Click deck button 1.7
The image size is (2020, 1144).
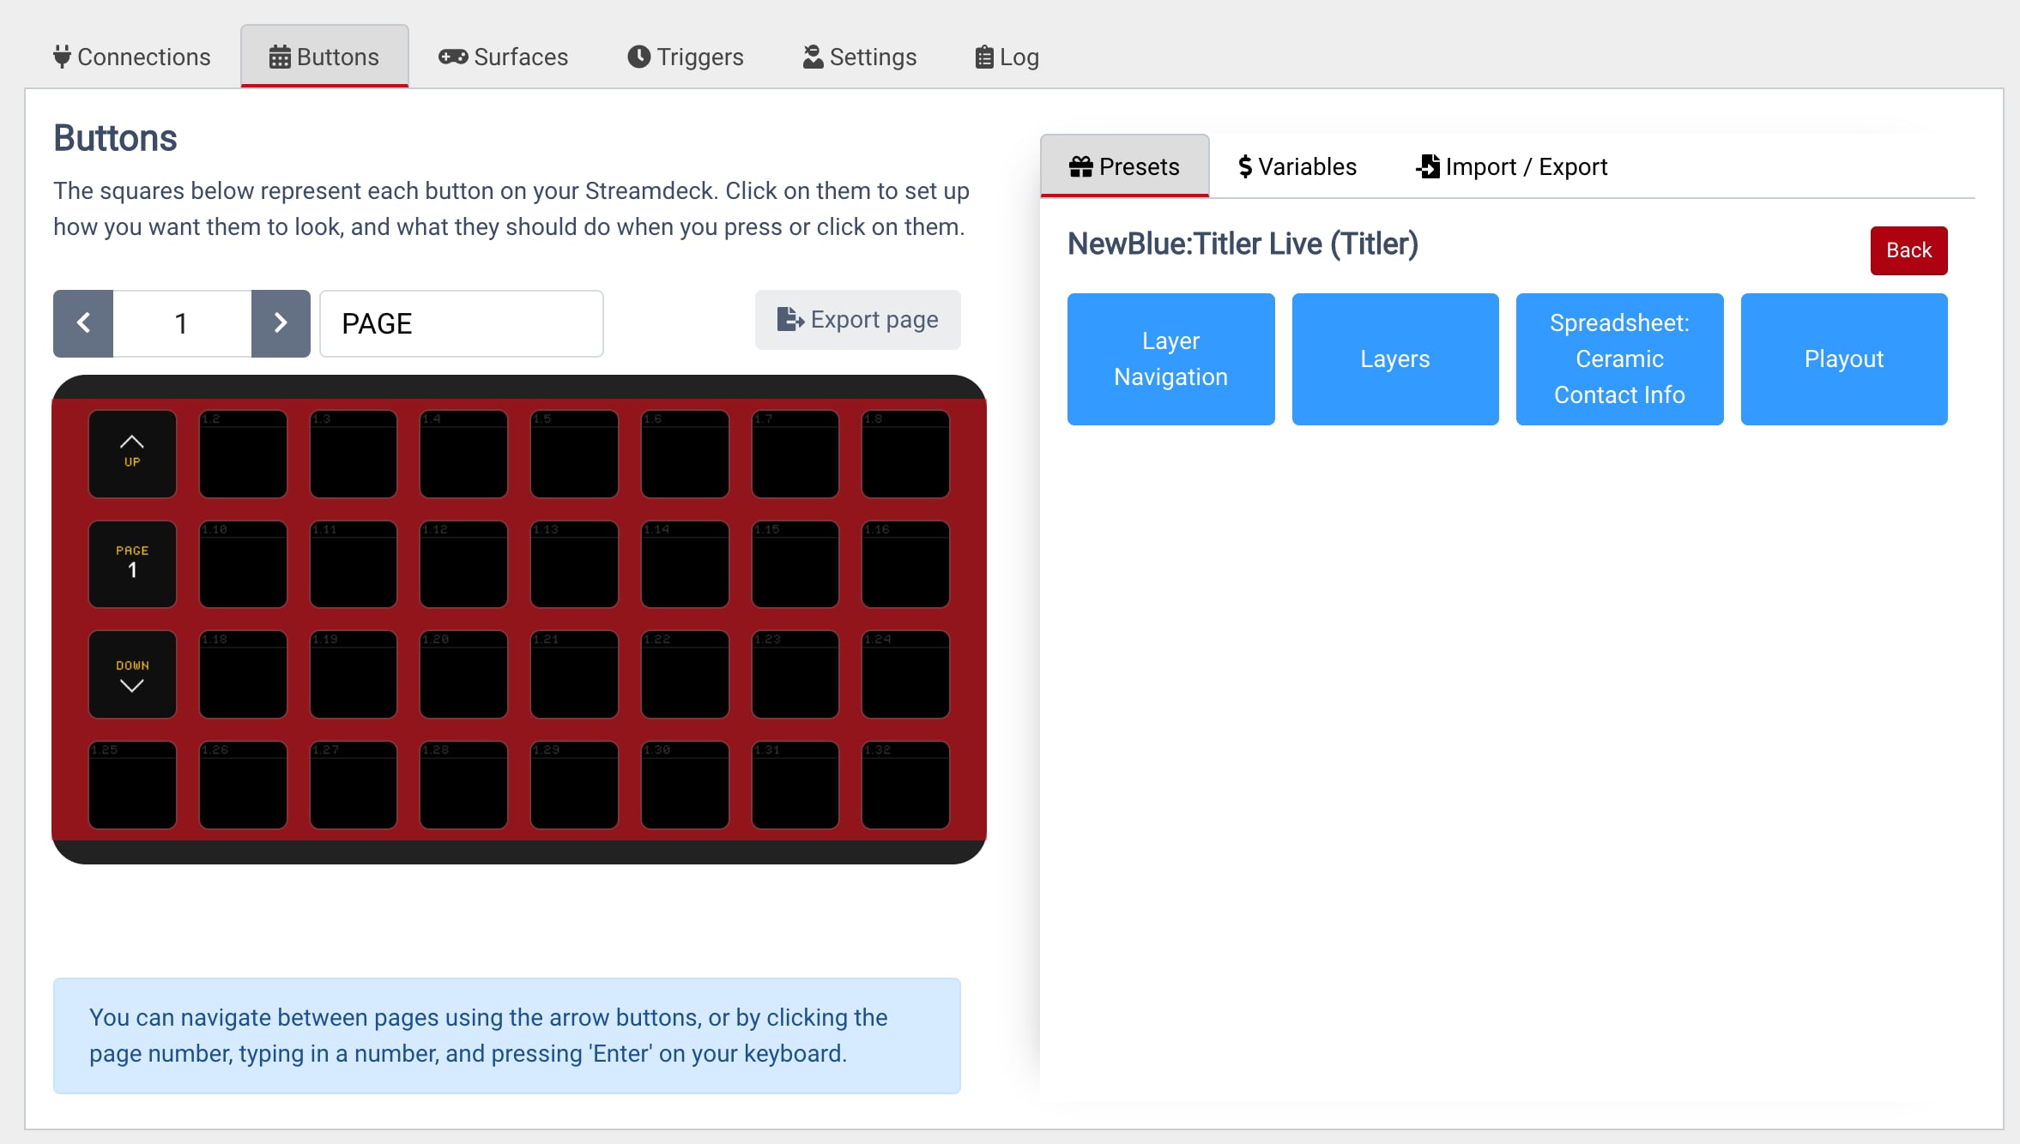(x=795, y=454)
